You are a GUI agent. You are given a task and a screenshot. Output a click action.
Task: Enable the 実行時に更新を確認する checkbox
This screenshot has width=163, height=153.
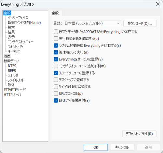(x=56, y=39)
